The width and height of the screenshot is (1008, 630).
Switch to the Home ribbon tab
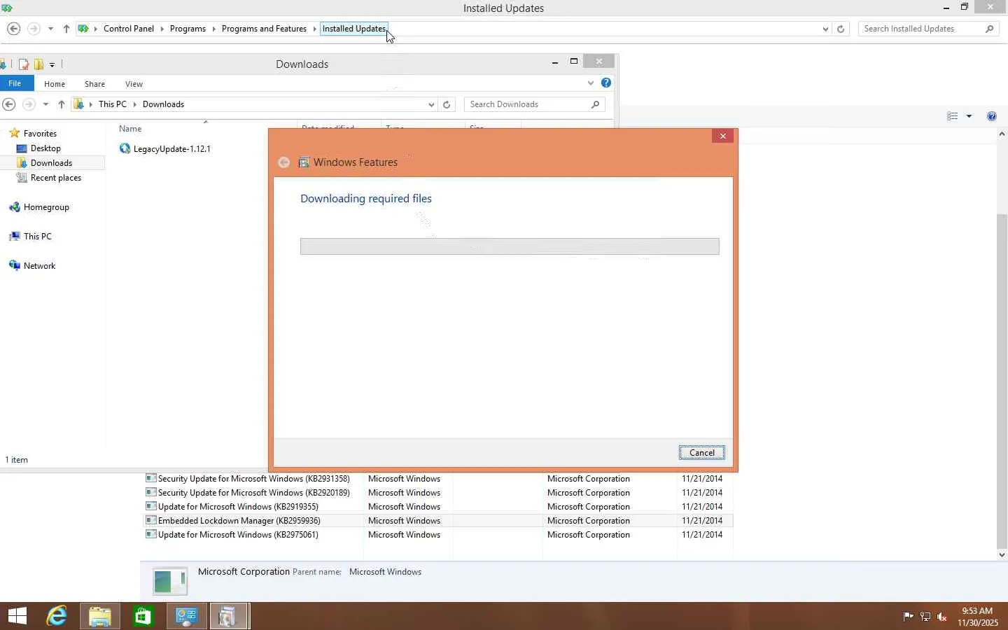55,84
